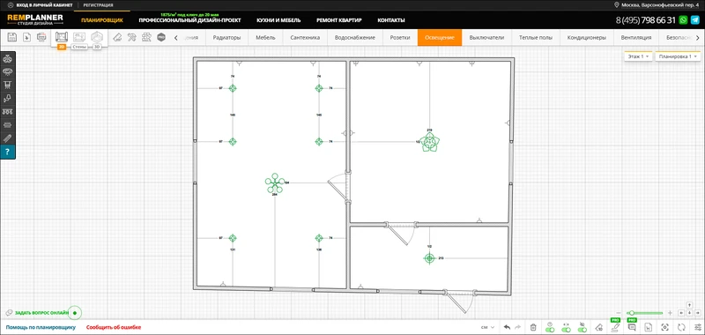Viewport: 705px width, 335px height.
Task: Switch to the Водоснабжение tab
Action: pos(355,37)
